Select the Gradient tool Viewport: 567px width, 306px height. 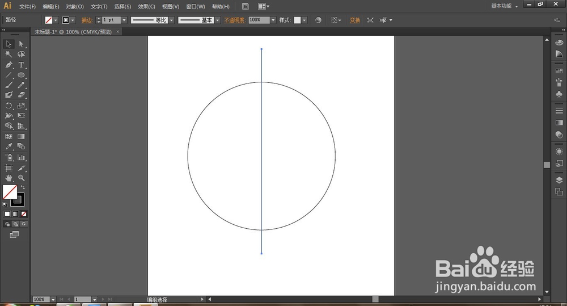coord(21,136)
